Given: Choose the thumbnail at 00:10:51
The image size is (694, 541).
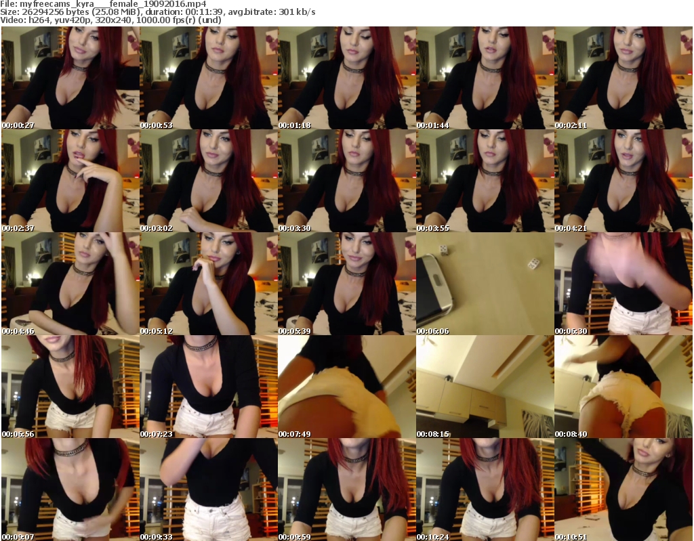Looking at the screenshot, I should pyautogui.click(x=624, y=490).
